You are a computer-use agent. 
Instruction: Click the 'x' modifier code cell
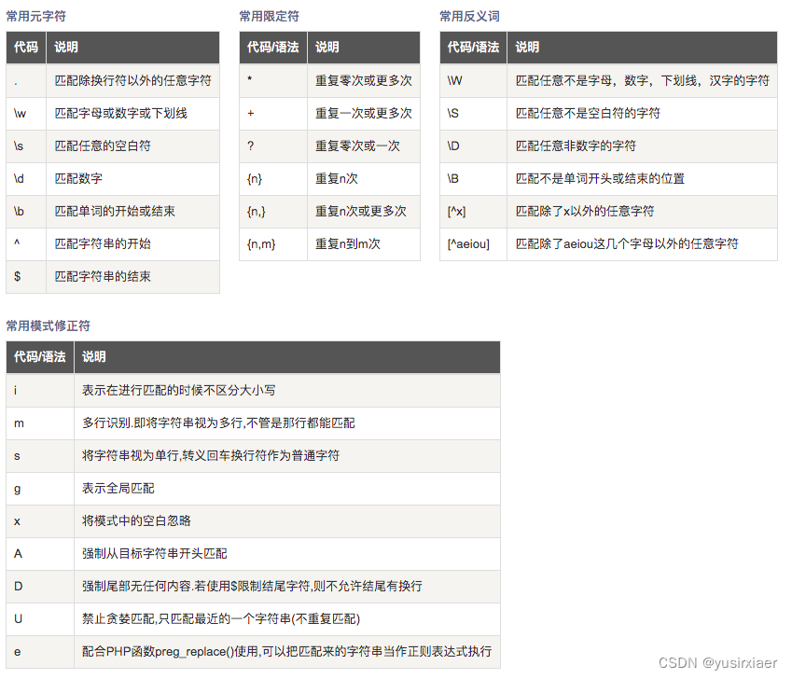tap(40, 521)
